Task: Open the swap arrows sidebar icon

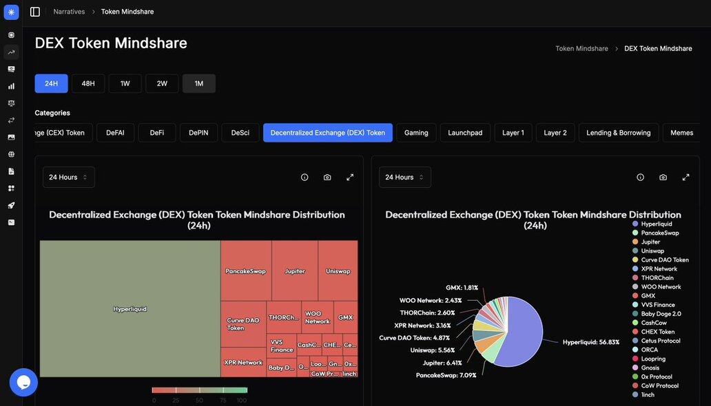Action: (11, 120)
